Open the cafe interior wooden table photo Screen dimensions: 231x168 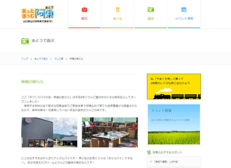pyautogui.click(x=110, y=132)
